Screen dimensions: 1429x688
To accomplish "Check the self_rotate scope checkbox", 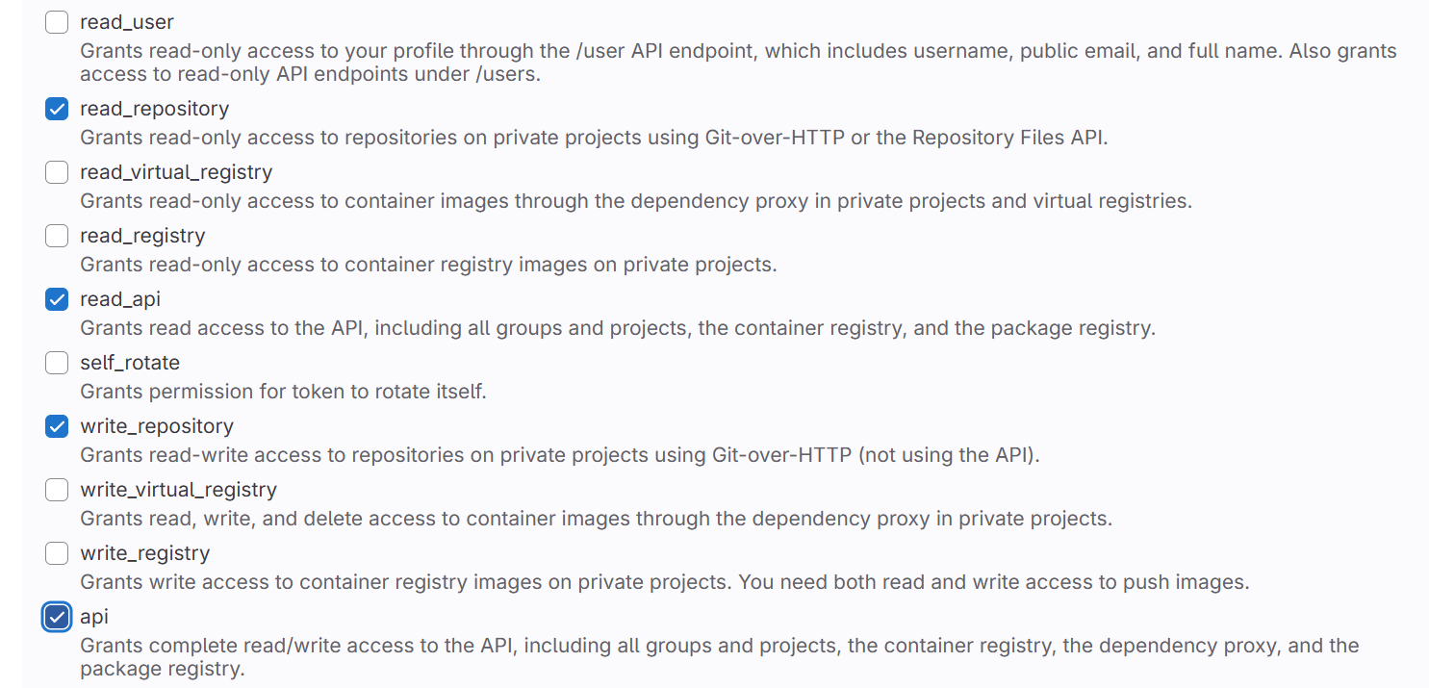I will [56, 363].
